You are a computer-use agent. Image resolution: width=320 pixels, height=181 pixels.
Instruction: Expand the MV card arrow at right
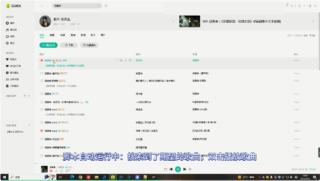(x=313, y=21)
